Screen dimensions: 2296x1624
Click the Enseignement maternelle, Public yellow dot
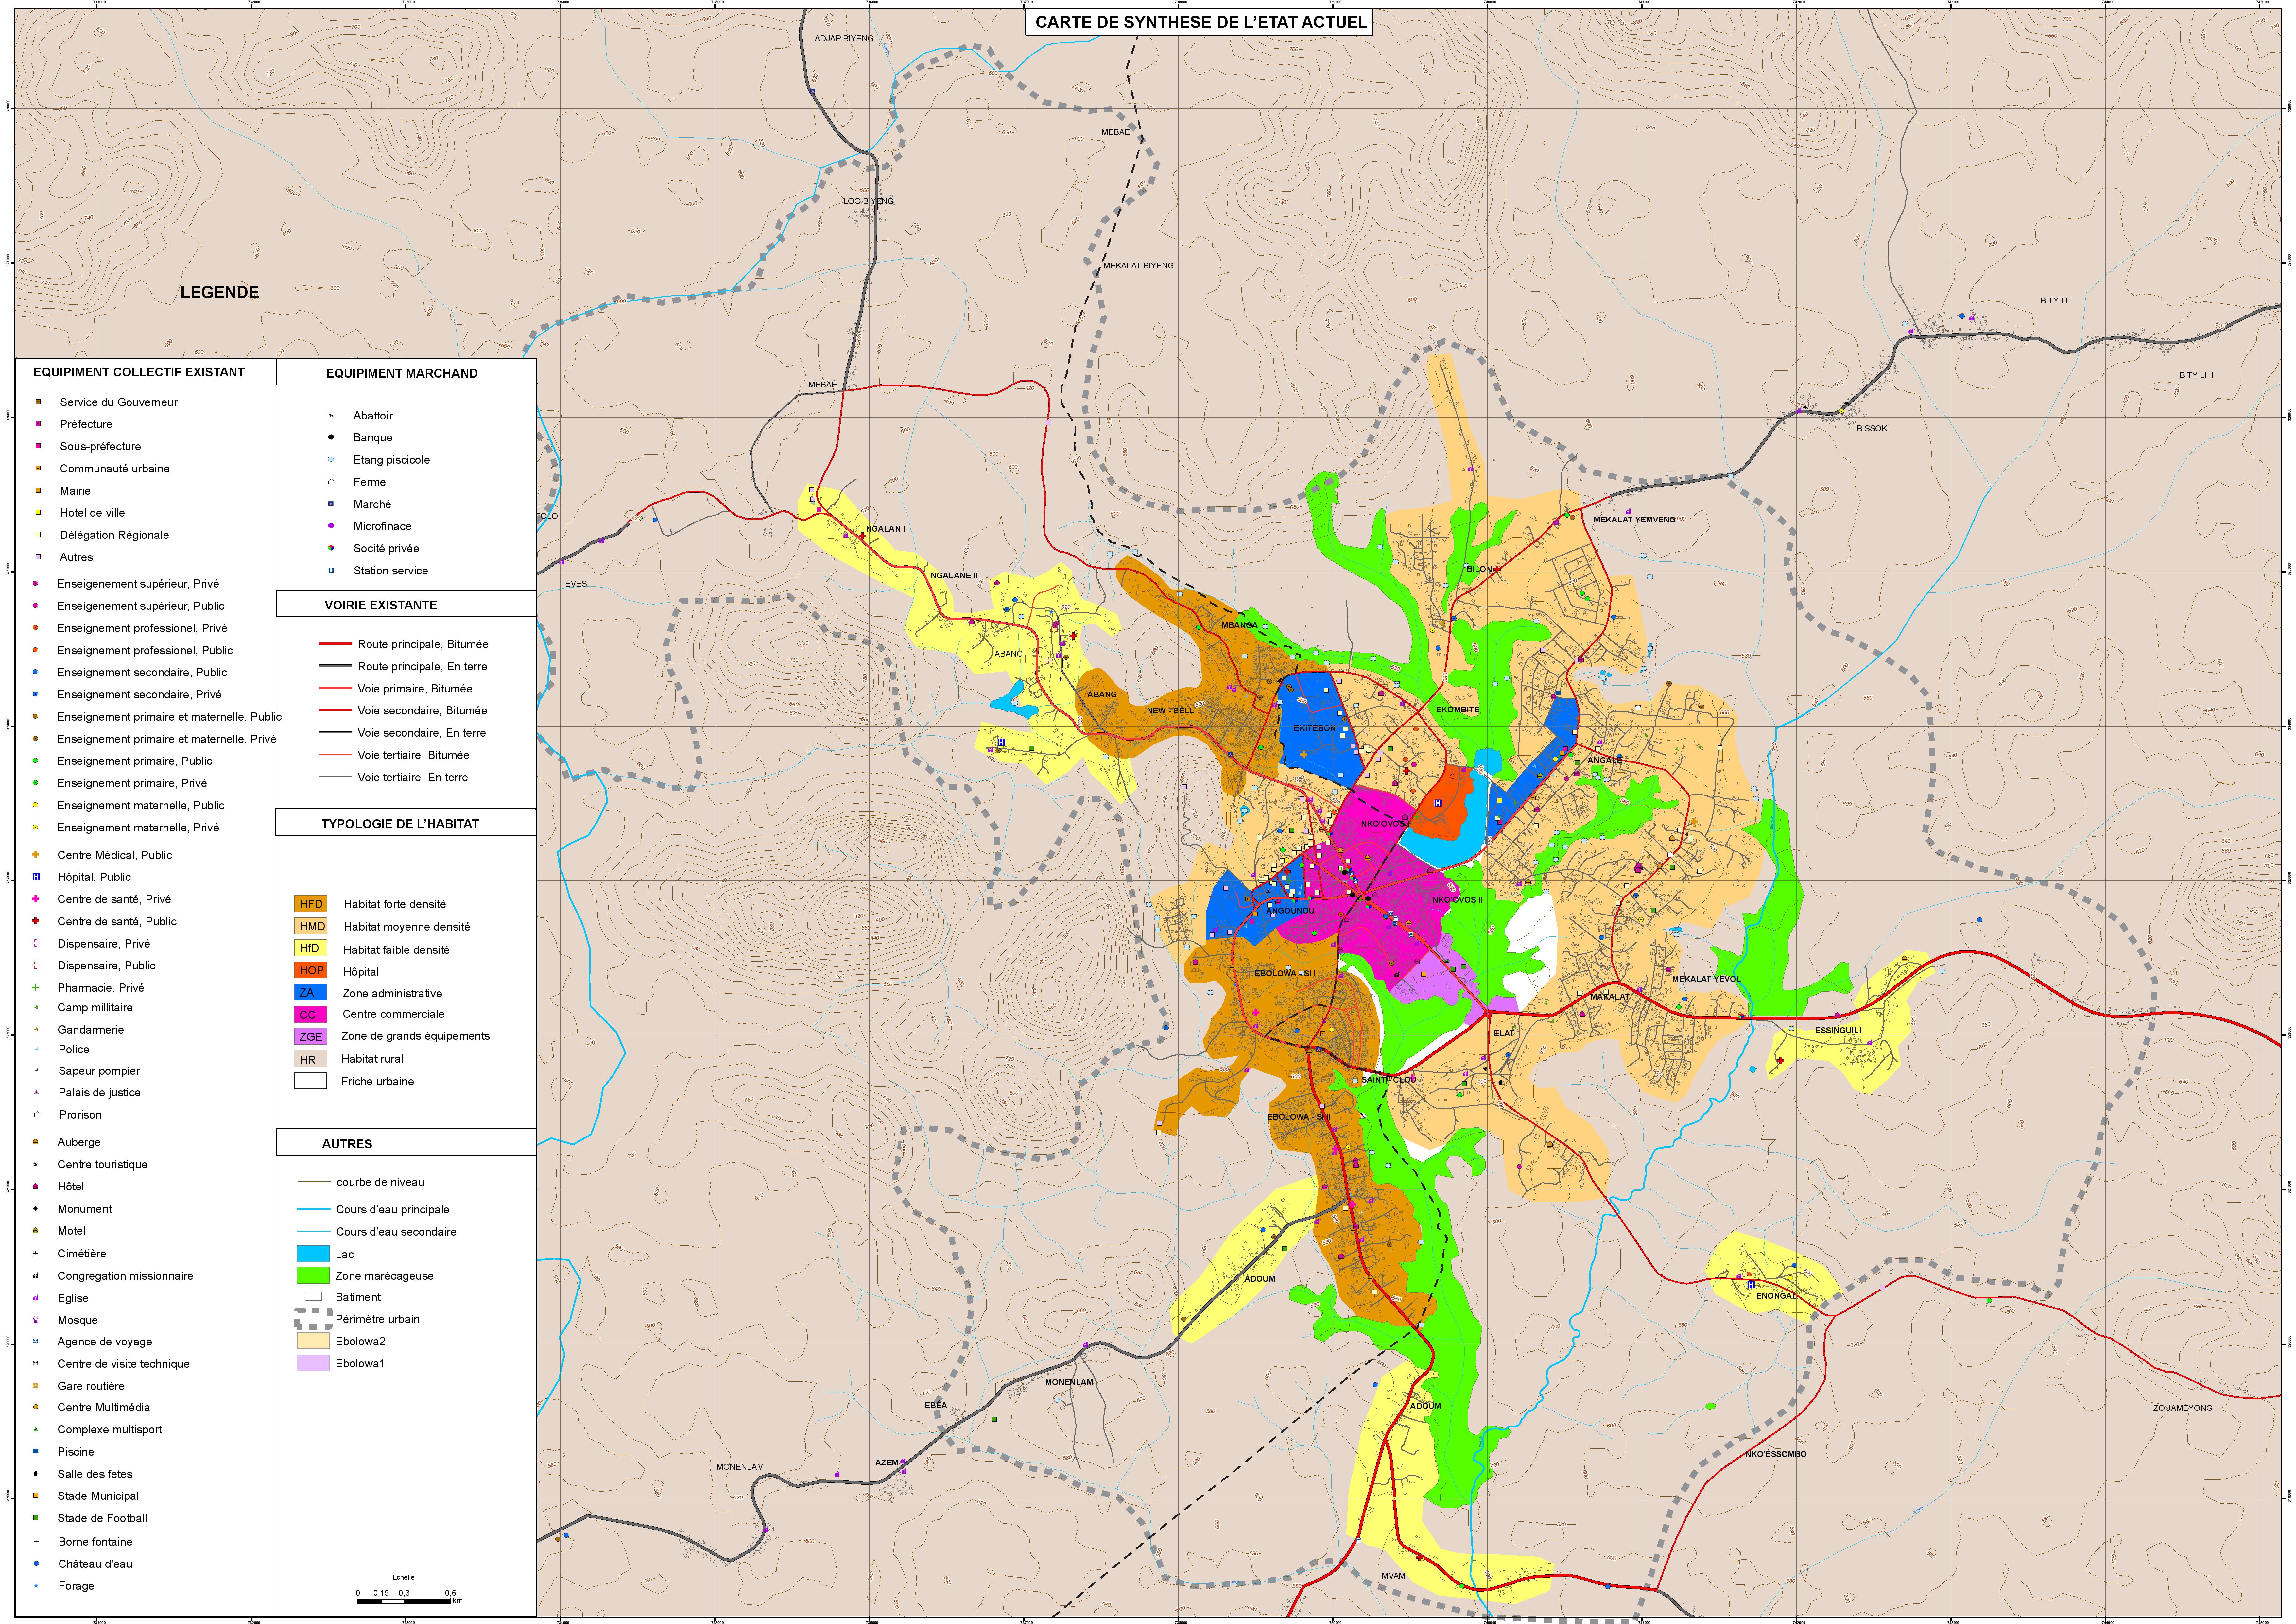36,805
